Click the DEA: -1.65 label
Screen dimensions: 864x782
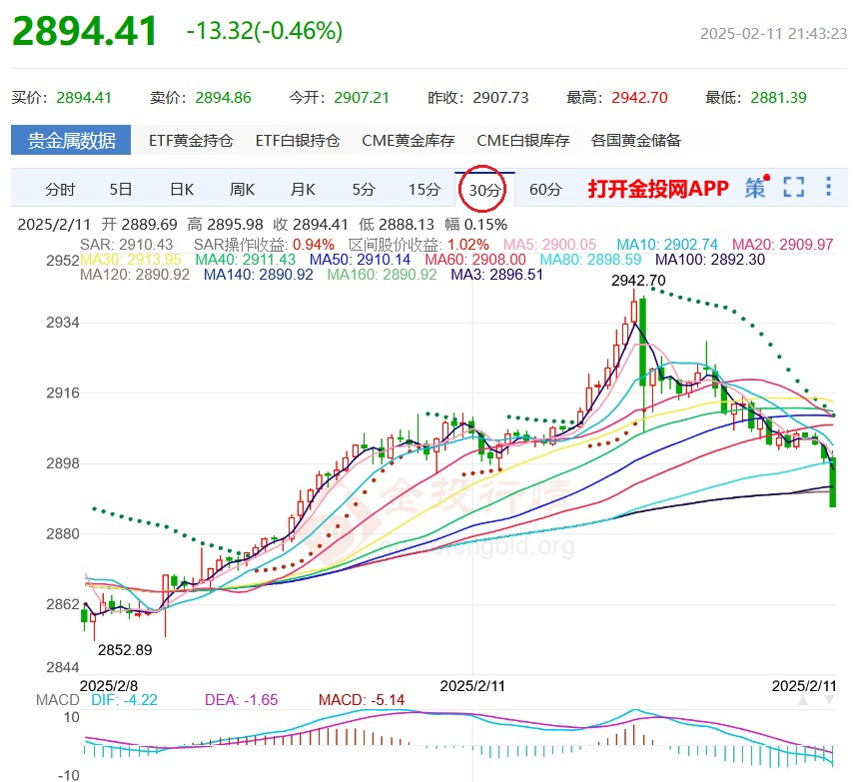[x=242, y=700]
